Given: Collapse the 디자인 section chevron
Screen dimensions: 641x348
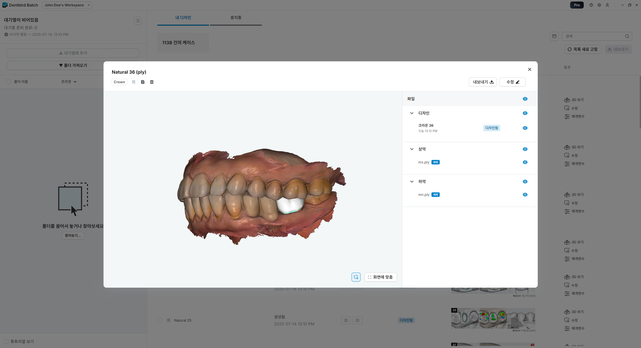Looking at the screenshot, I should point(412,113).
